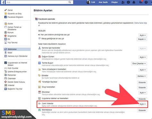Click the Konum icon in sidebar
The image size is (152, 119).
[5, 33]
